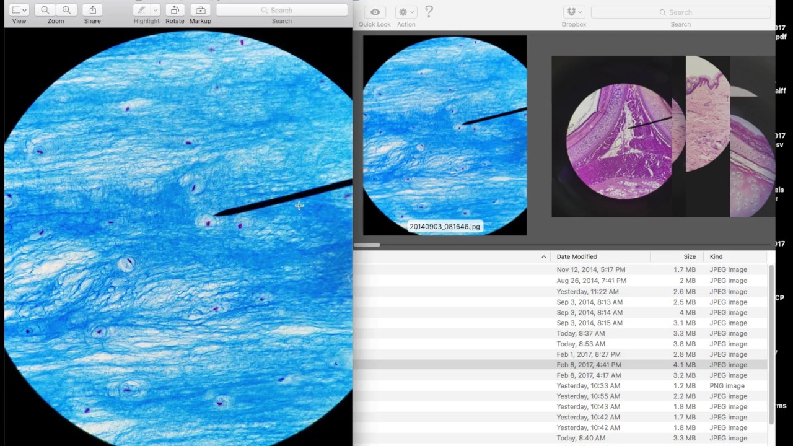
Task: Select the row dated Today, 8:53 AM
Action: click(560, 344)
